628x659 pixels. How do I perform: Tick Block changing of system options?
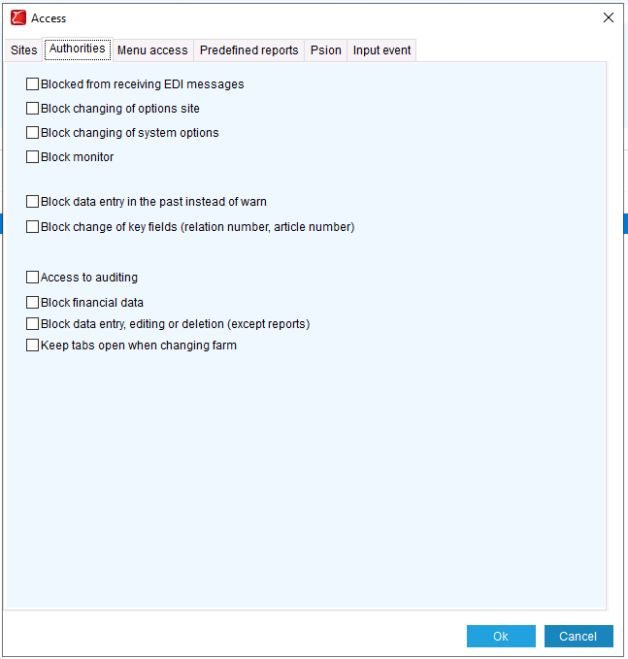point(32,133)
